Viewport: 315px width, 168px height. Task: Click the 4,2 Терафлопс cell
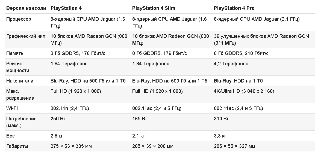click(231, 64)
